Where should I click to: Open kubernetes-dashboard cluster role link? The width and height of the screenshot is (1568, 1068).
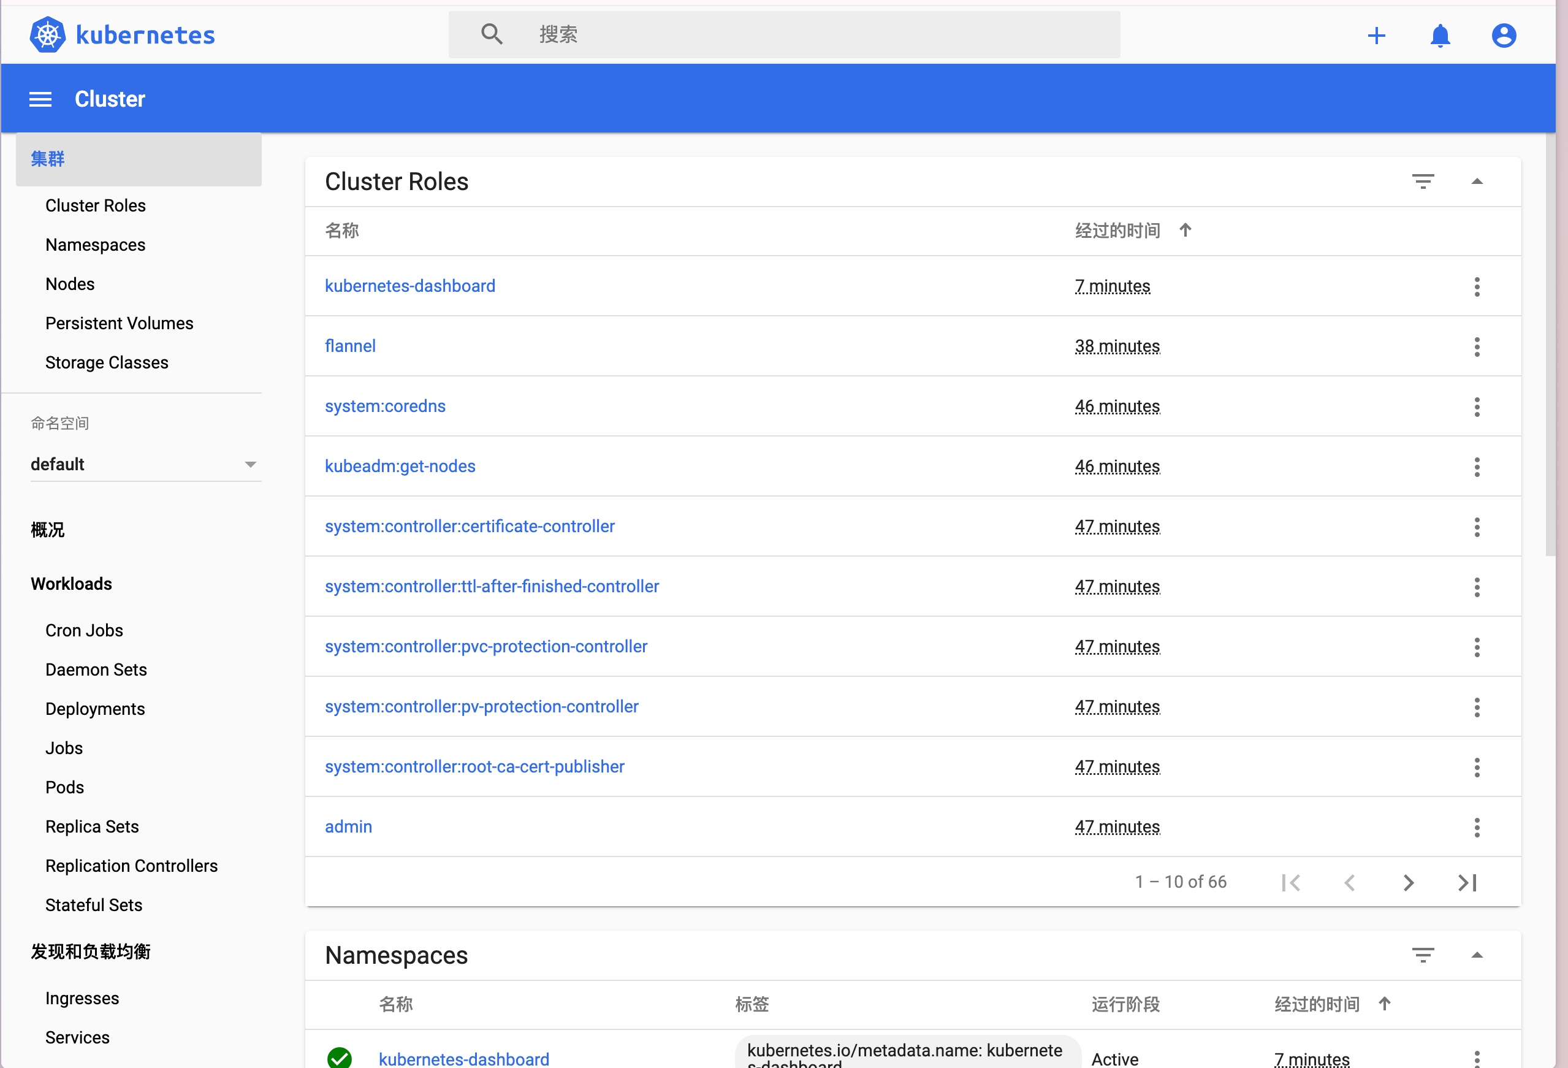[409, 286]
